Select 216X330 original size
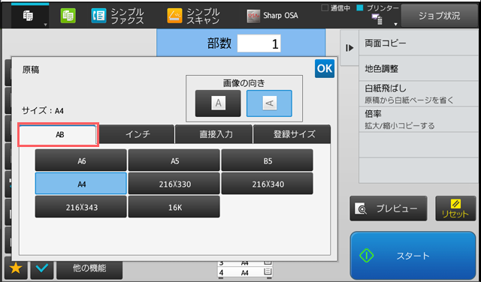481x282 pixels. [174, 184]
